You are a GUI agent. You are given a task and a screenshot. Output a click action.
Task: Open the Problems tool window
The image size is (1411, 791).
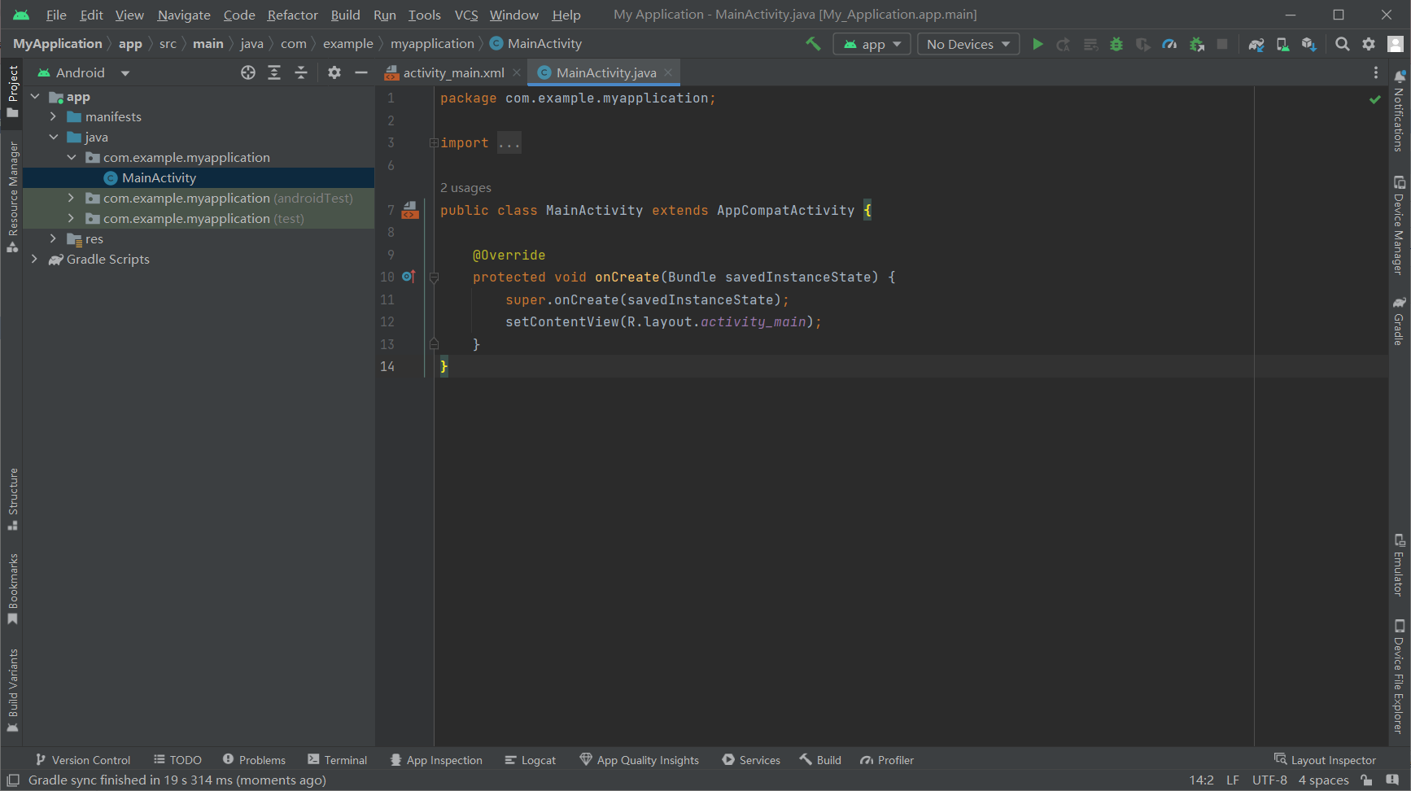click(x=254, y=760)
